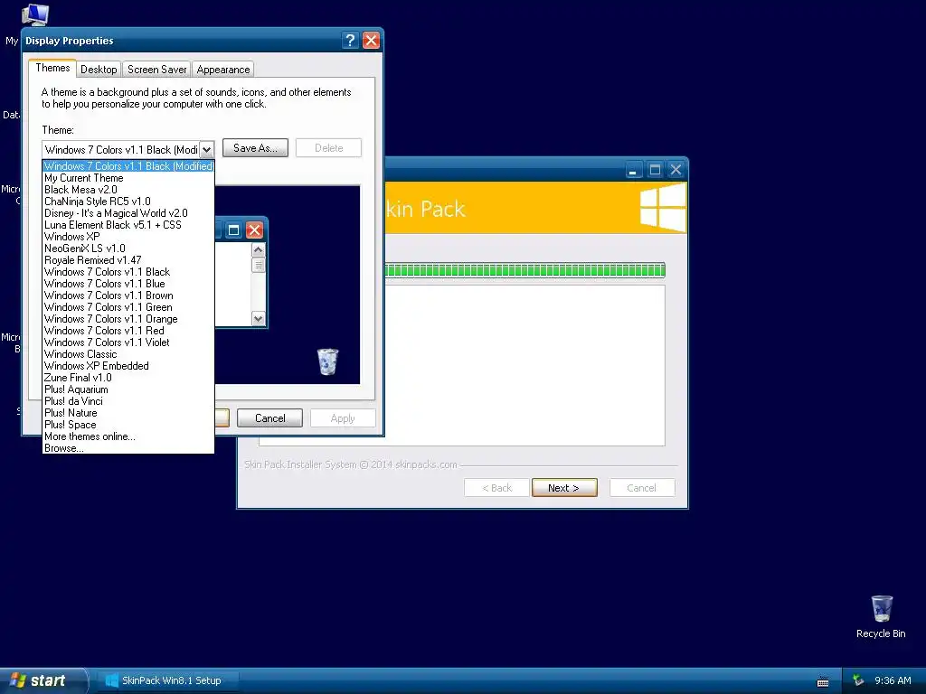Choose Plus! Nature theme
The image size is (926, 694).
click(x=128, y=413)
